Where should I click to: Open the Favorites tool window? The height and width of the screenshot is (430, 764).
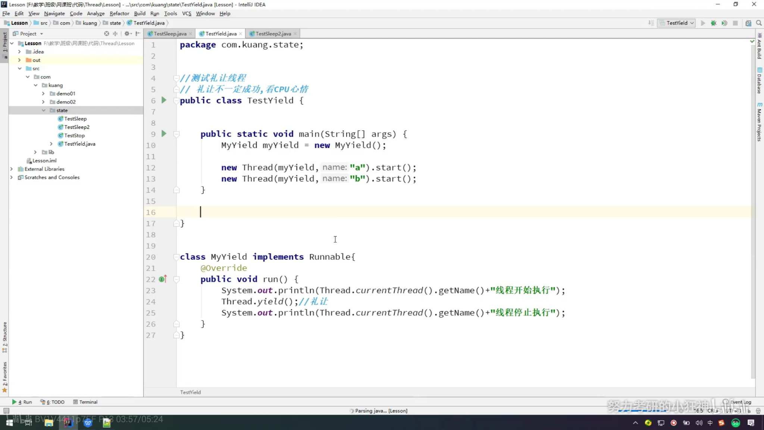pyautogui.click(x=4, y=377)
